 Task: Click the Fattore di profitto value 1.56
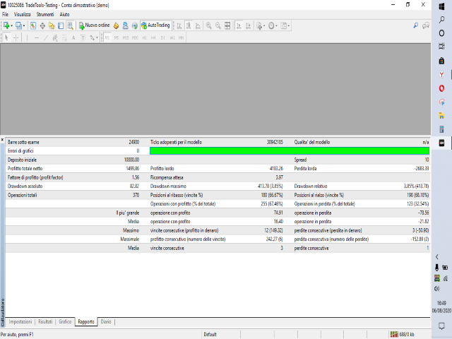pyautogui.click(x=135, y=177)
